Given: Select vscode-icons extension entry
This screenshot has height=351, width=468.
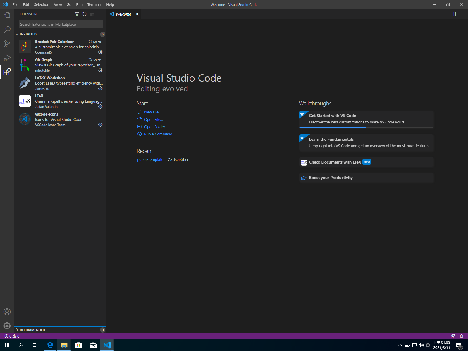Looking at the screenshot, I should 60,119.
